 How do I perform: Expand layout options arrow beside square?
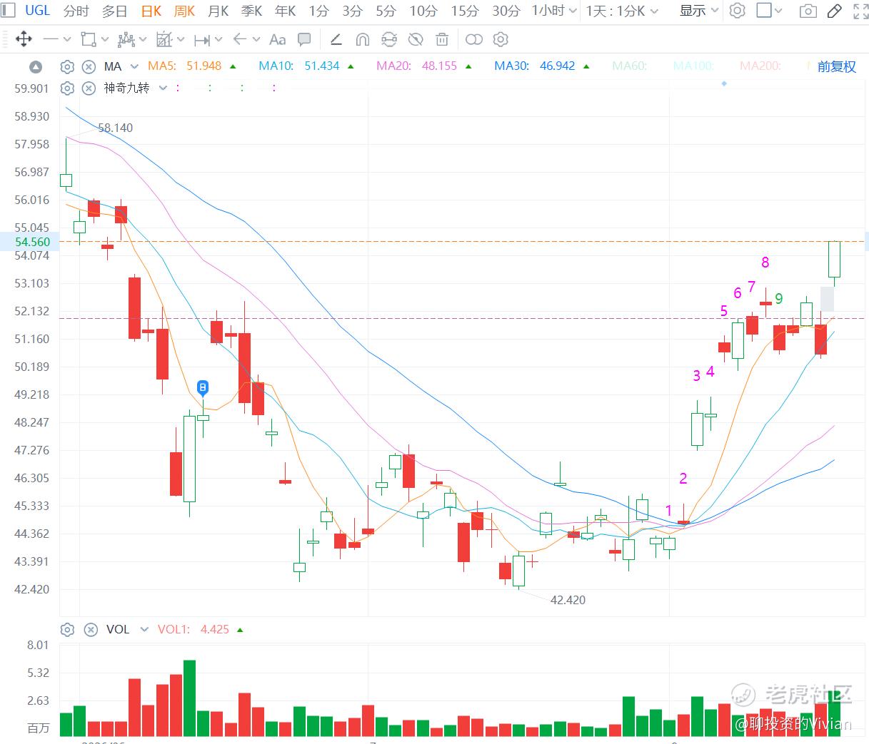tap(778, 11)
